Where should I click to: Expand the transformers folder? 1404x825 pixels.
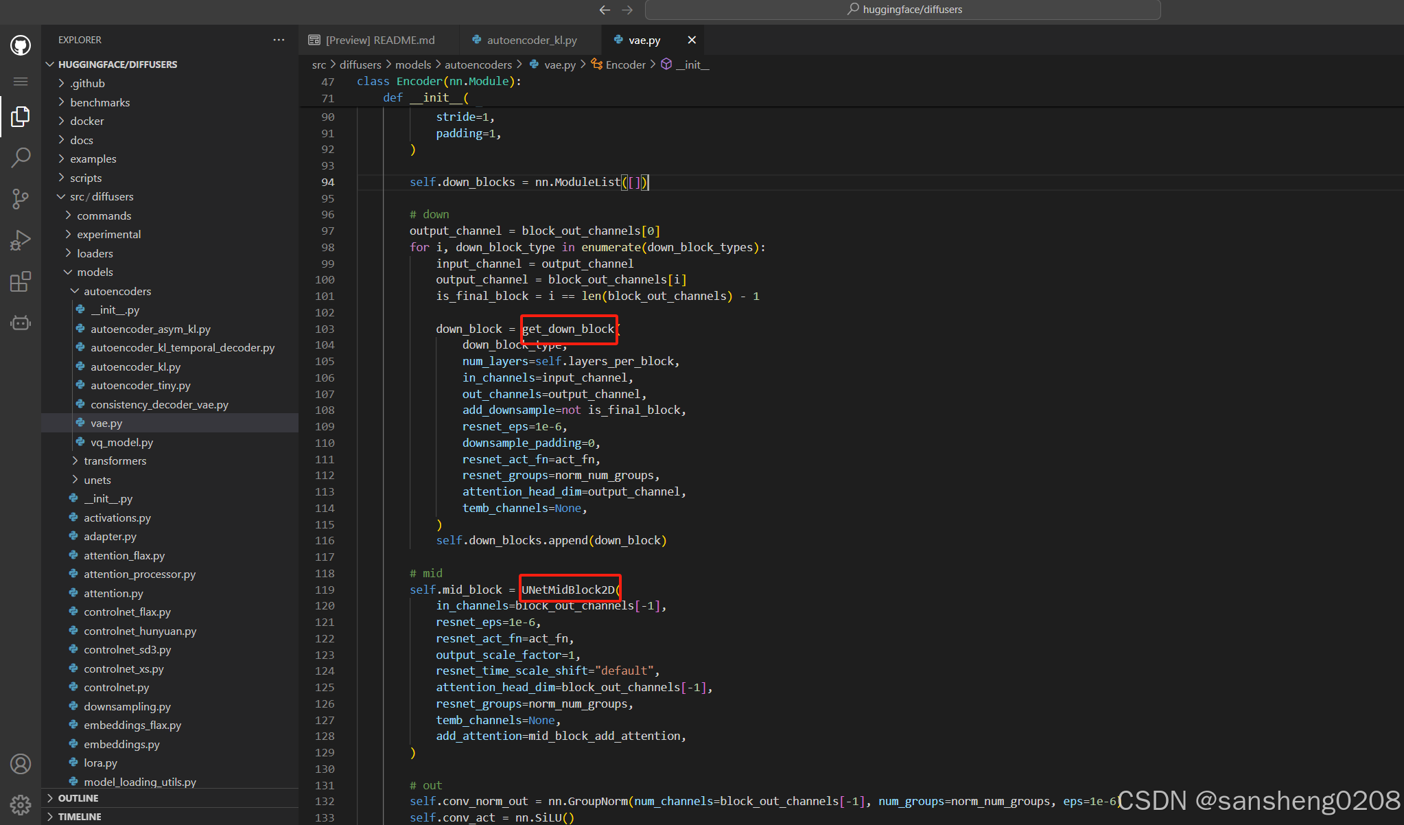(115, 461)
